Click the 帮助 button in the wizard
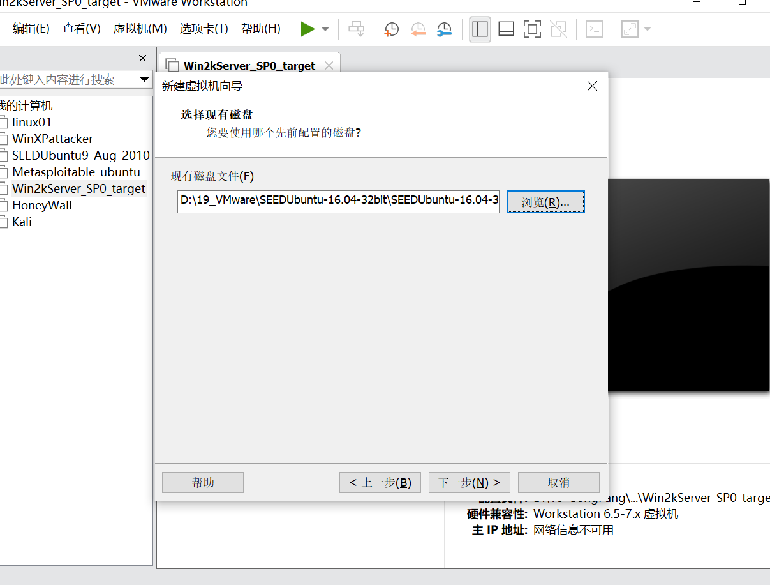The height and width of the screenshot is (585, 770). pos(203,482)
